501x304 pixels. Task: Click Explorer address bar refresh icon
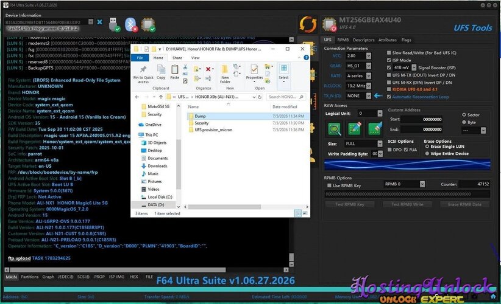tap(260, 97)
